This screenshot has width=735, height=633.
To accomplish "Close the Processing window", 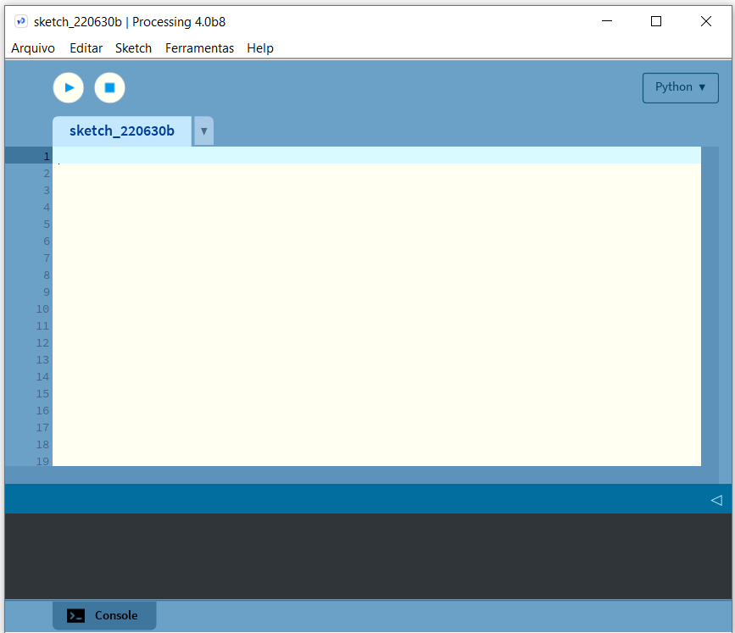I will [x=706, y=21].
